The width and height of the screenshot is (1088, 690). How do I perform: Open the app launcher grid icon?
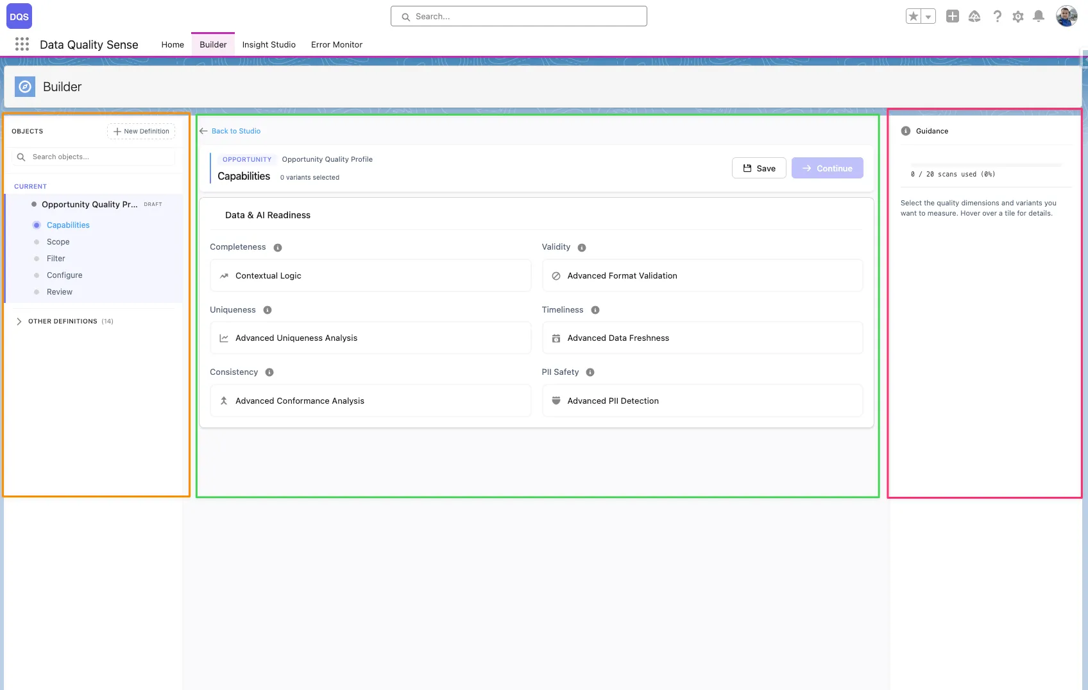(22, 44)
